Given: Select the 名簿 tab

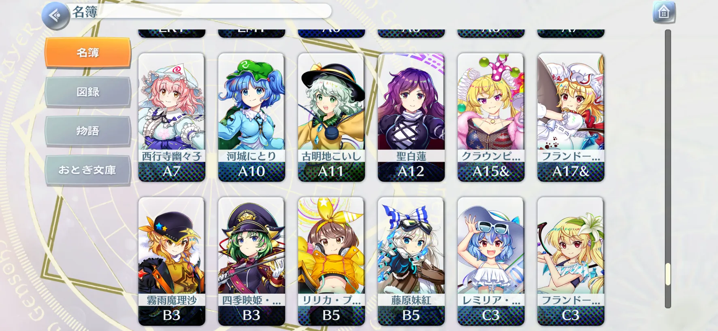Looking at the screenshot, I should tap(88, 53).
